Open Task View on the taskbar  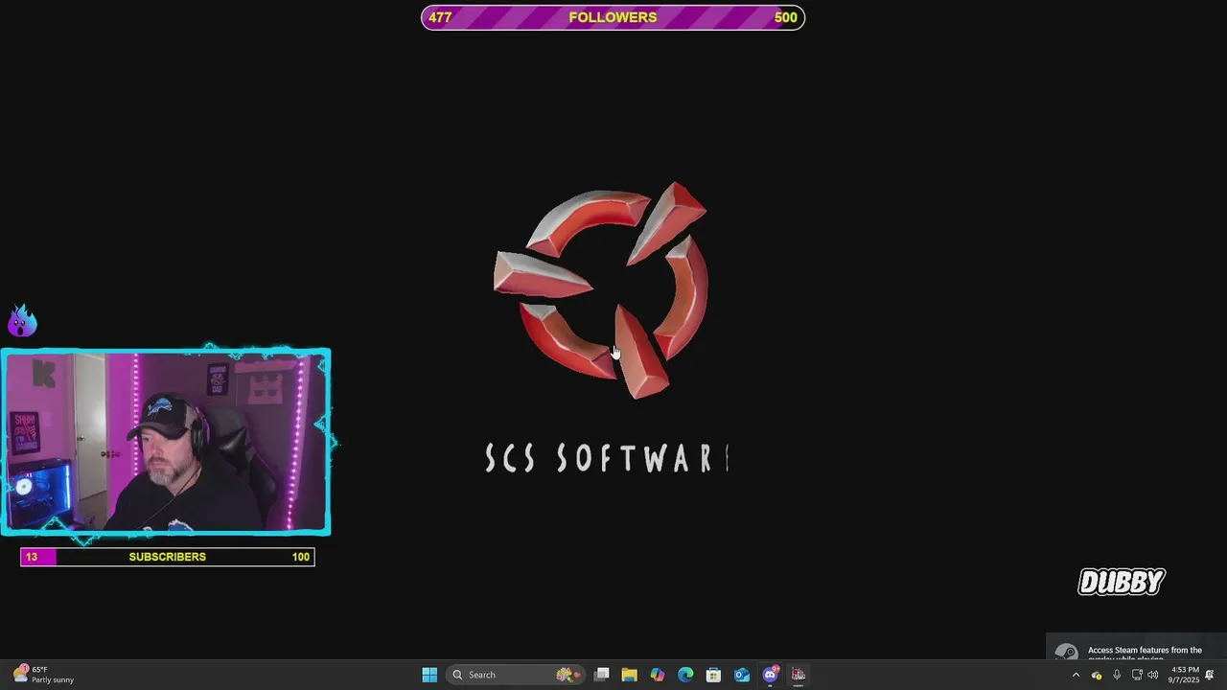pos(602,675)
